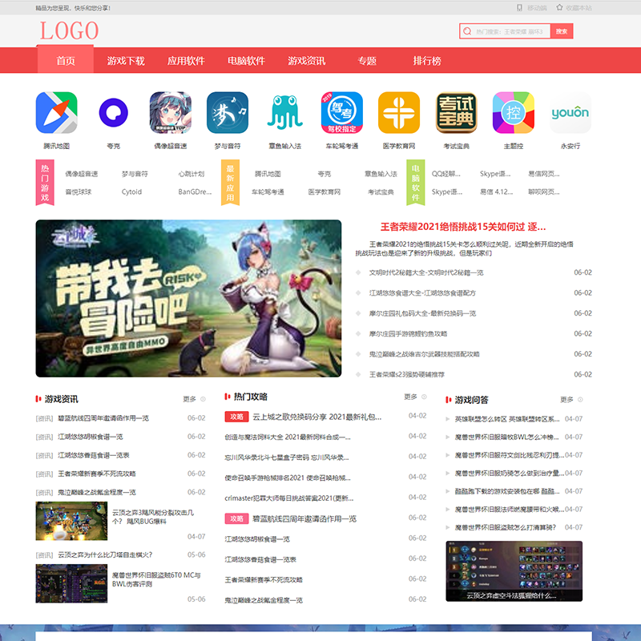Open 云上城之歌兑换码分享 guide
This screenshot has height=641, width=641.
[316, 417]
